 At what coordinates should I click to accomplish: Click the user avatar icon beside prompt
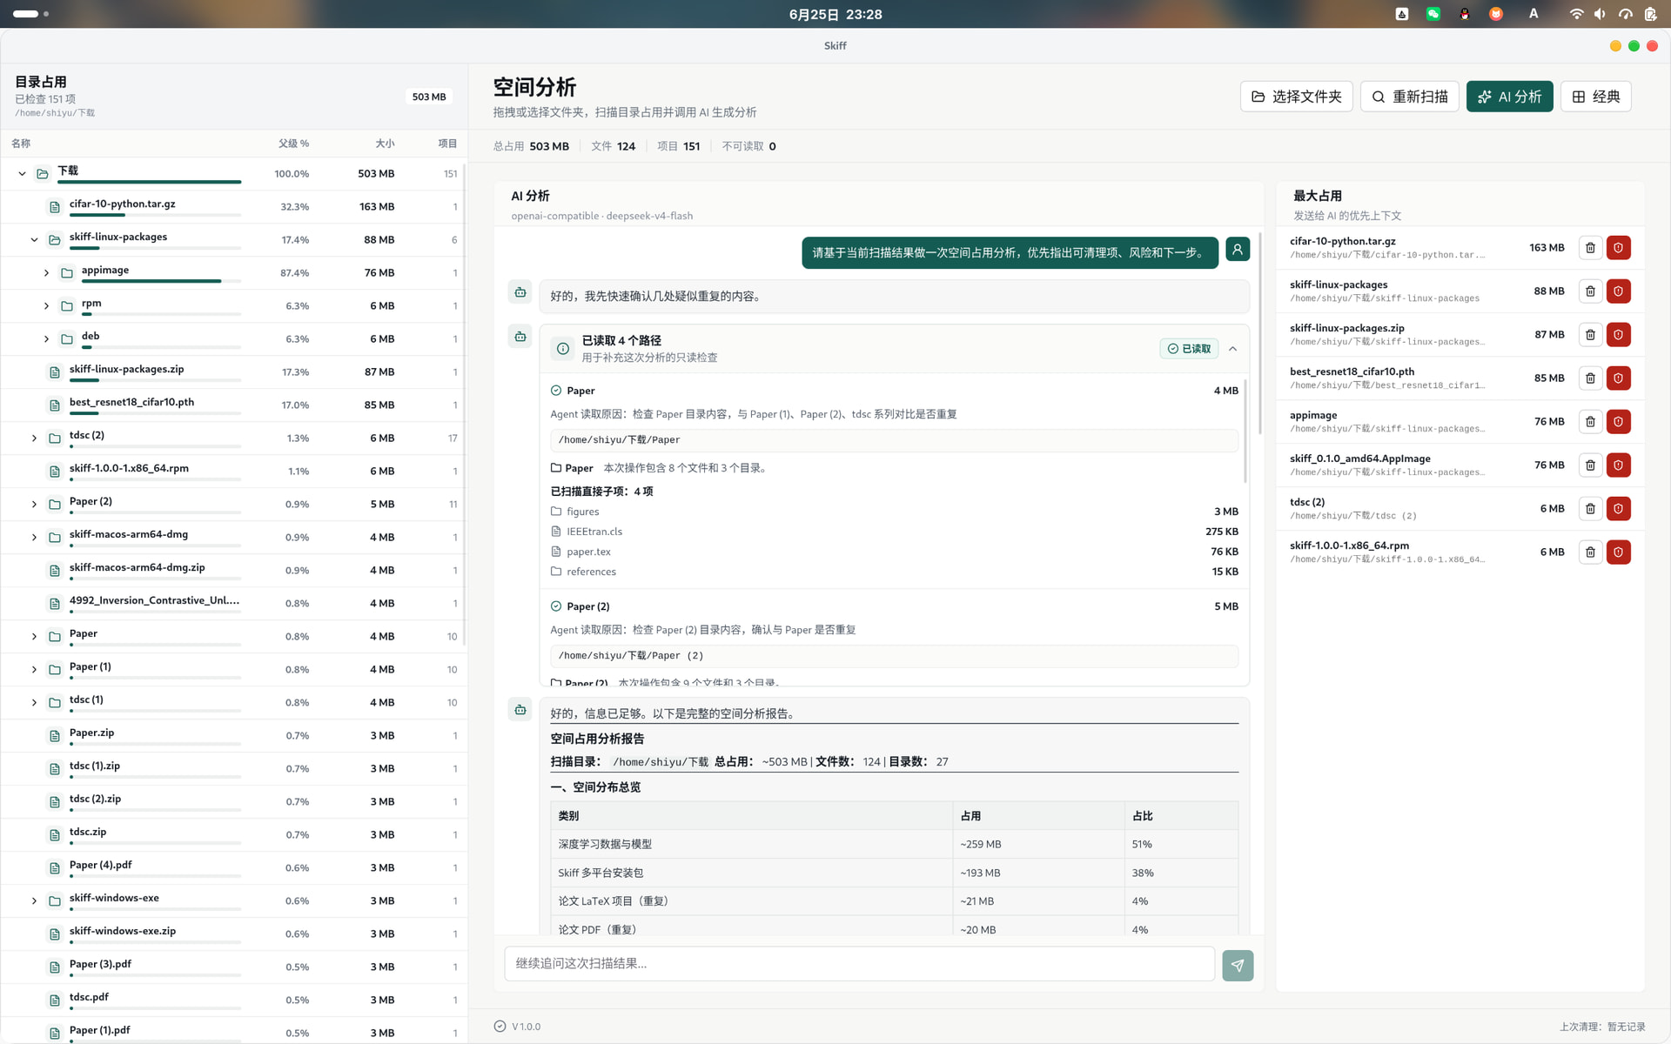1238,250
